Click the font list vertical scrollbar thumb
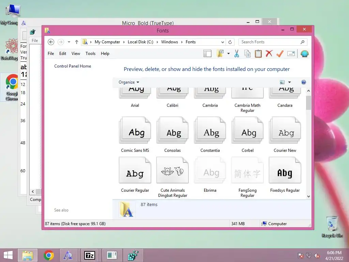The width and height of the screenshot is (349, 262). [x=308, y=103]
